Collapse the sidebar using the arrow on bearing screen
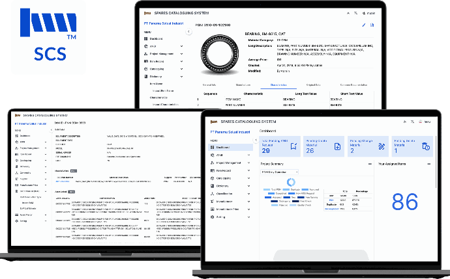The width and height of the screenshot is (450, 279). [x=188, y=31]
